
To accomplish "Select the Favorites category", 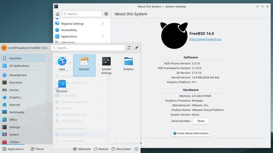I will (23, 58).
